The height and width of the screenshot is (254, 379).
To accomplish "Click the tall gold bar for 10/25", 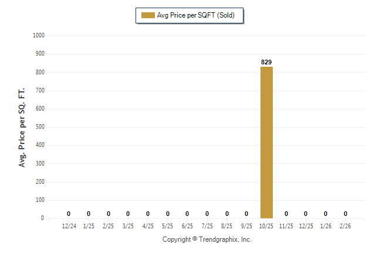I will coord(266,142).
